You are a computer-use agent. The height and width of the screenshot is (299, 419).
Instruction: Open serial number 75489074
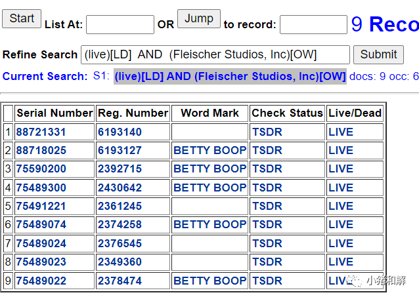tap(41, 225)
